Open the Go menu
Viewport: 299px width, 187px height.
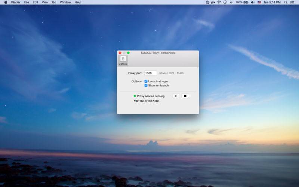54,2
